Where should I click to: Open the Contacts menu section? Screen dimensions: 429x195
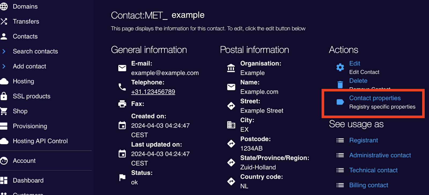[25, 36]
